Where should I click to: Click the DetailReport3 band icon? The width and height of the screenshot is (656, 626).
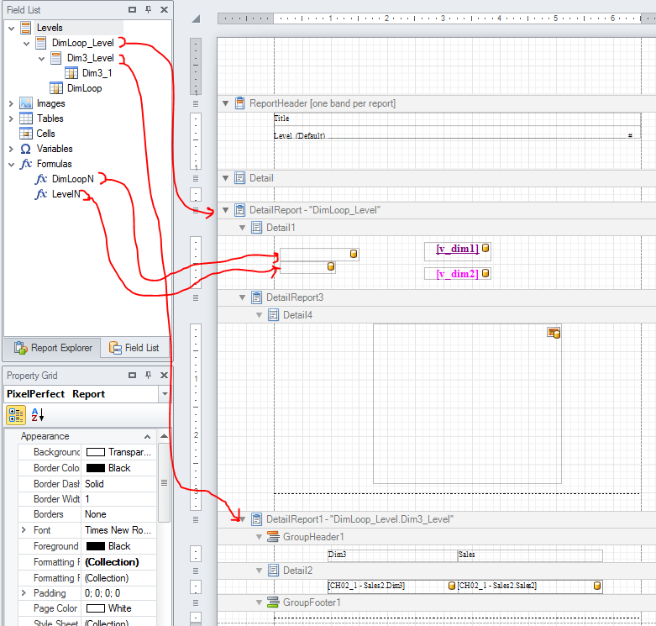coord(256,297)
